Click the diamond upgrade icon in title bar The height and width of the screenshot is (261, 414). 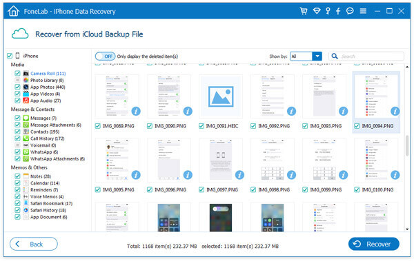(x=317, y=11)
